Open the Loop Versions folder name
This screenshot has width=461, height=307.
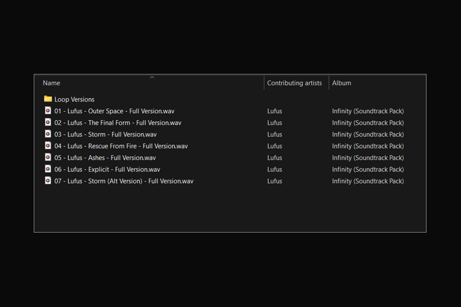coord(74,99)
